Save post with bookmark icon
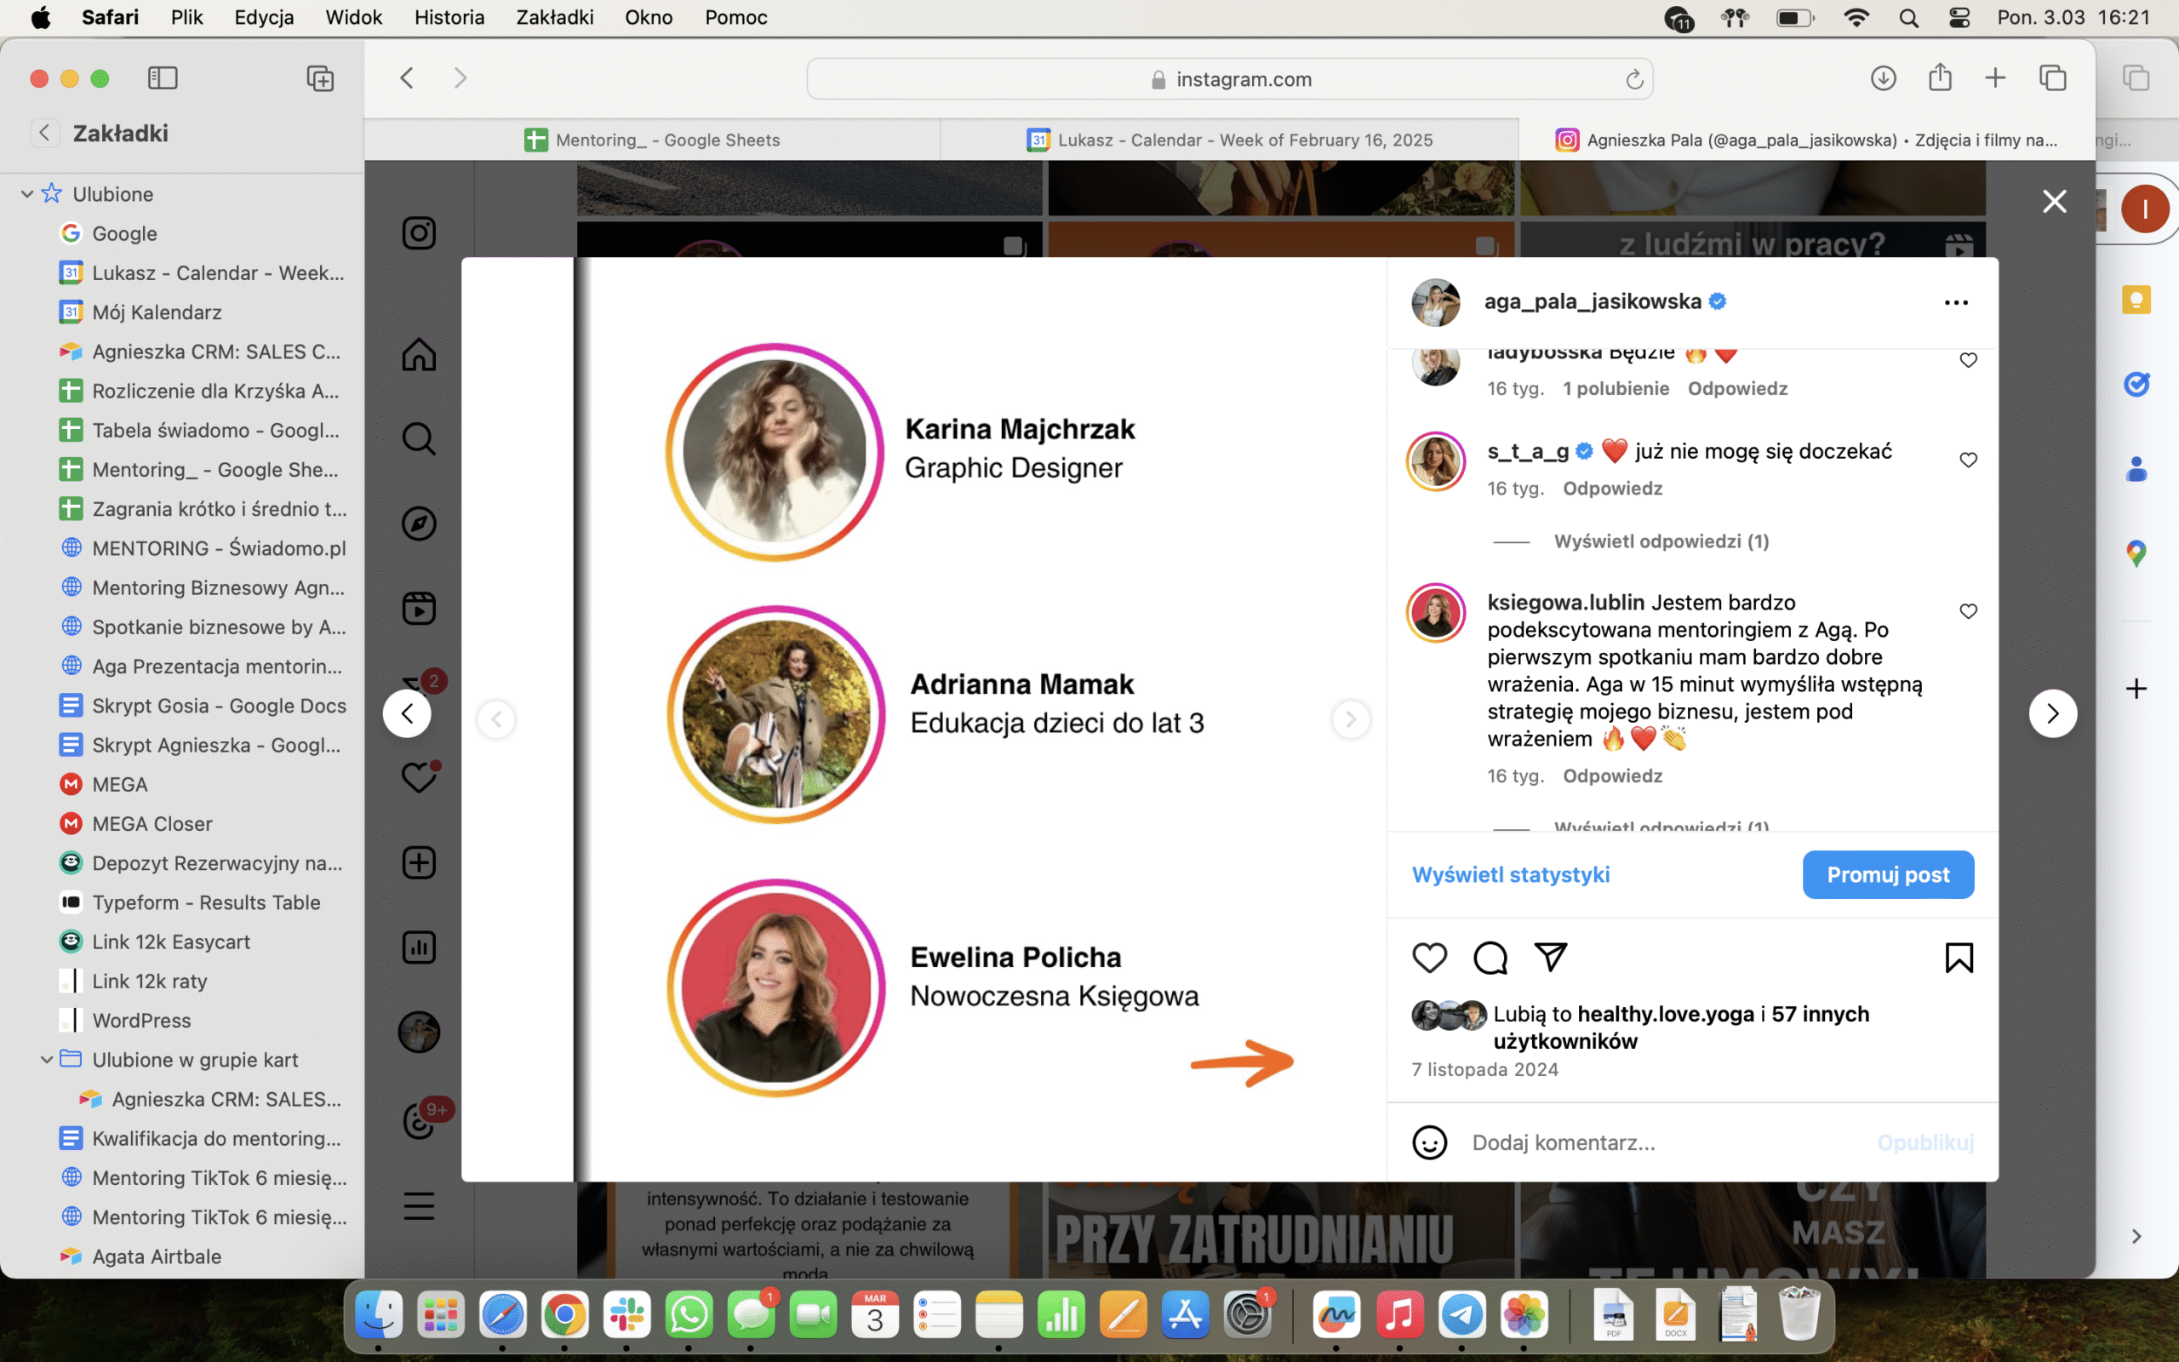The width and height of the screenshot is (2179, 1362). tap(1959, 958)
